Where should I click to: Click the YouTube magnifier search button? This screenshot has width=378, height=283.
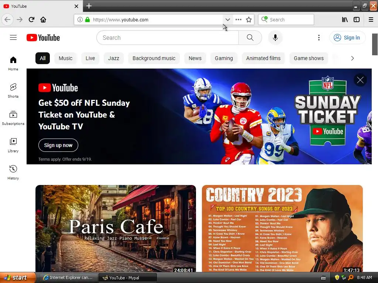250,38
